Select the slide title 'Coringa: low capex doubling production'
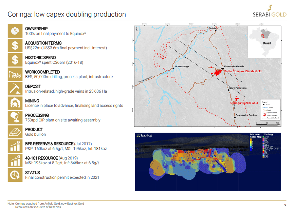 [67, 14]
